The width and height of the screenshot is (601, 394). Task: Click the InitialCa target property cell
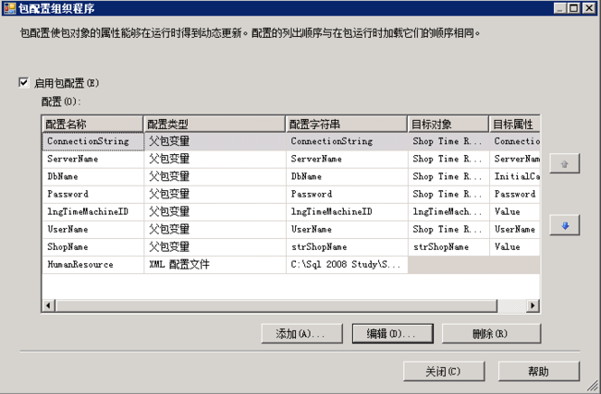coord(515,176)
